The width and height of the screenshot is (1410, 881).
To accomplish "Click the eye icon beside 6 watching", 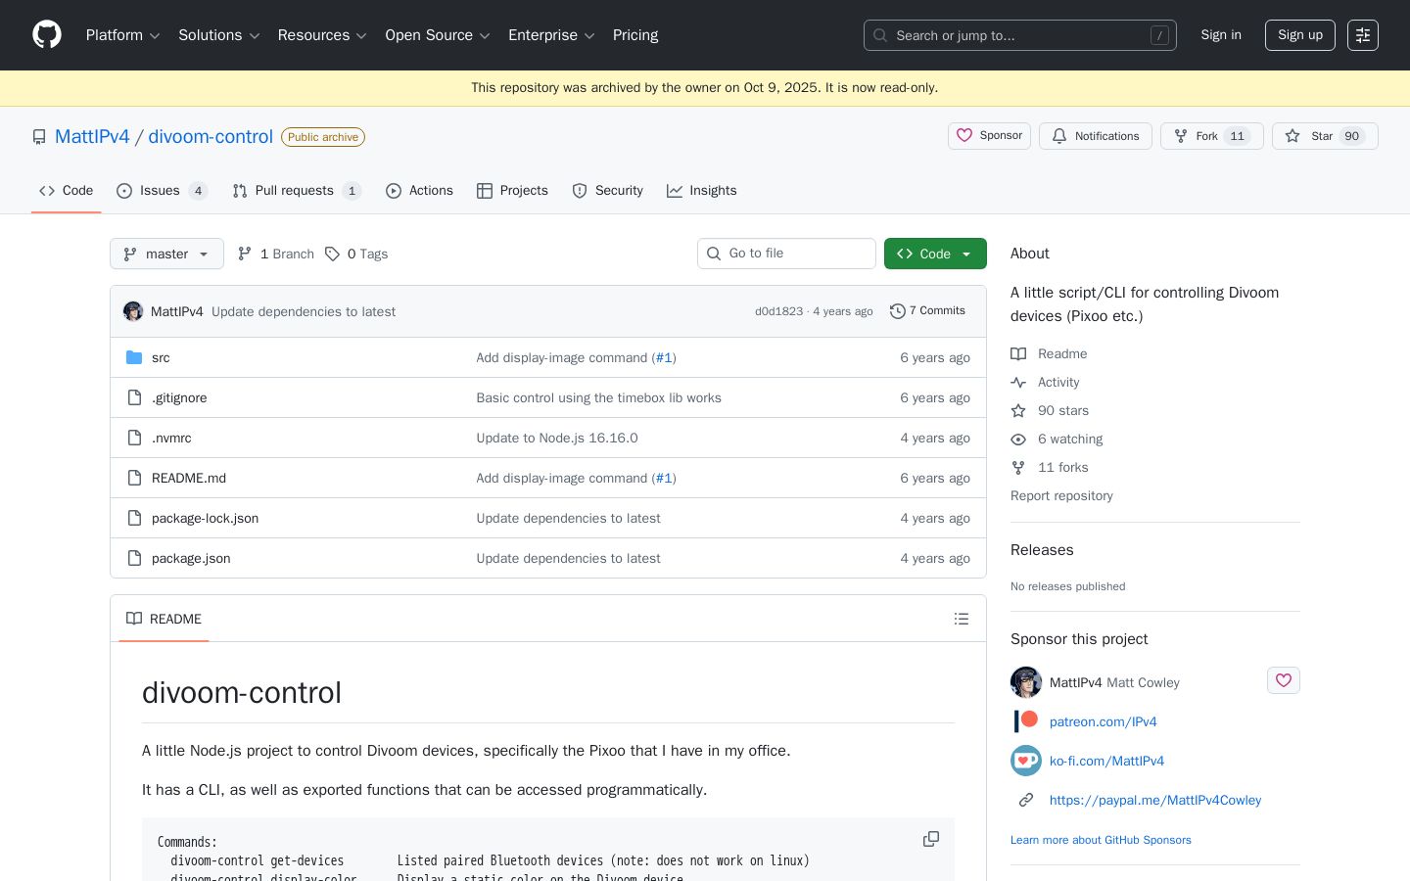I will pyautogui.click(x=1018, y=440).
